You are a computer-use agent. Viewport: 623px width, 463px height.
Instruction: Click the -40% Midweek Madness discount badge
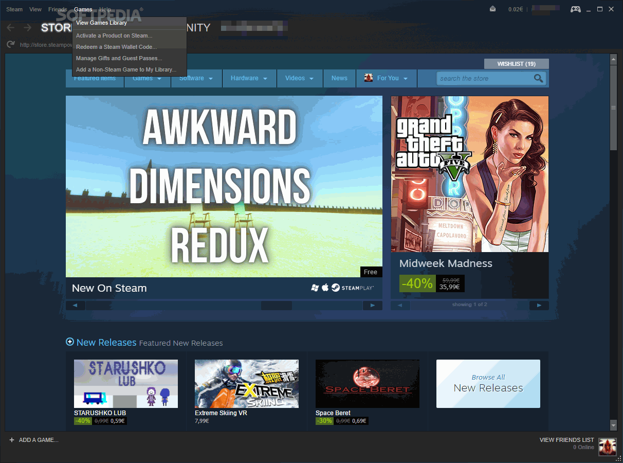417,283
